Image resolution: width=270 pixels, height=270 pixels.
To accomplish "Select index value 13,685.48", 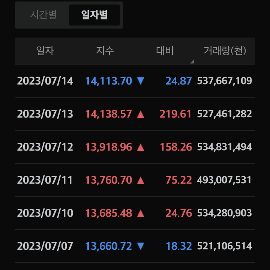I will pyautogui.click(x=109, y=213).
